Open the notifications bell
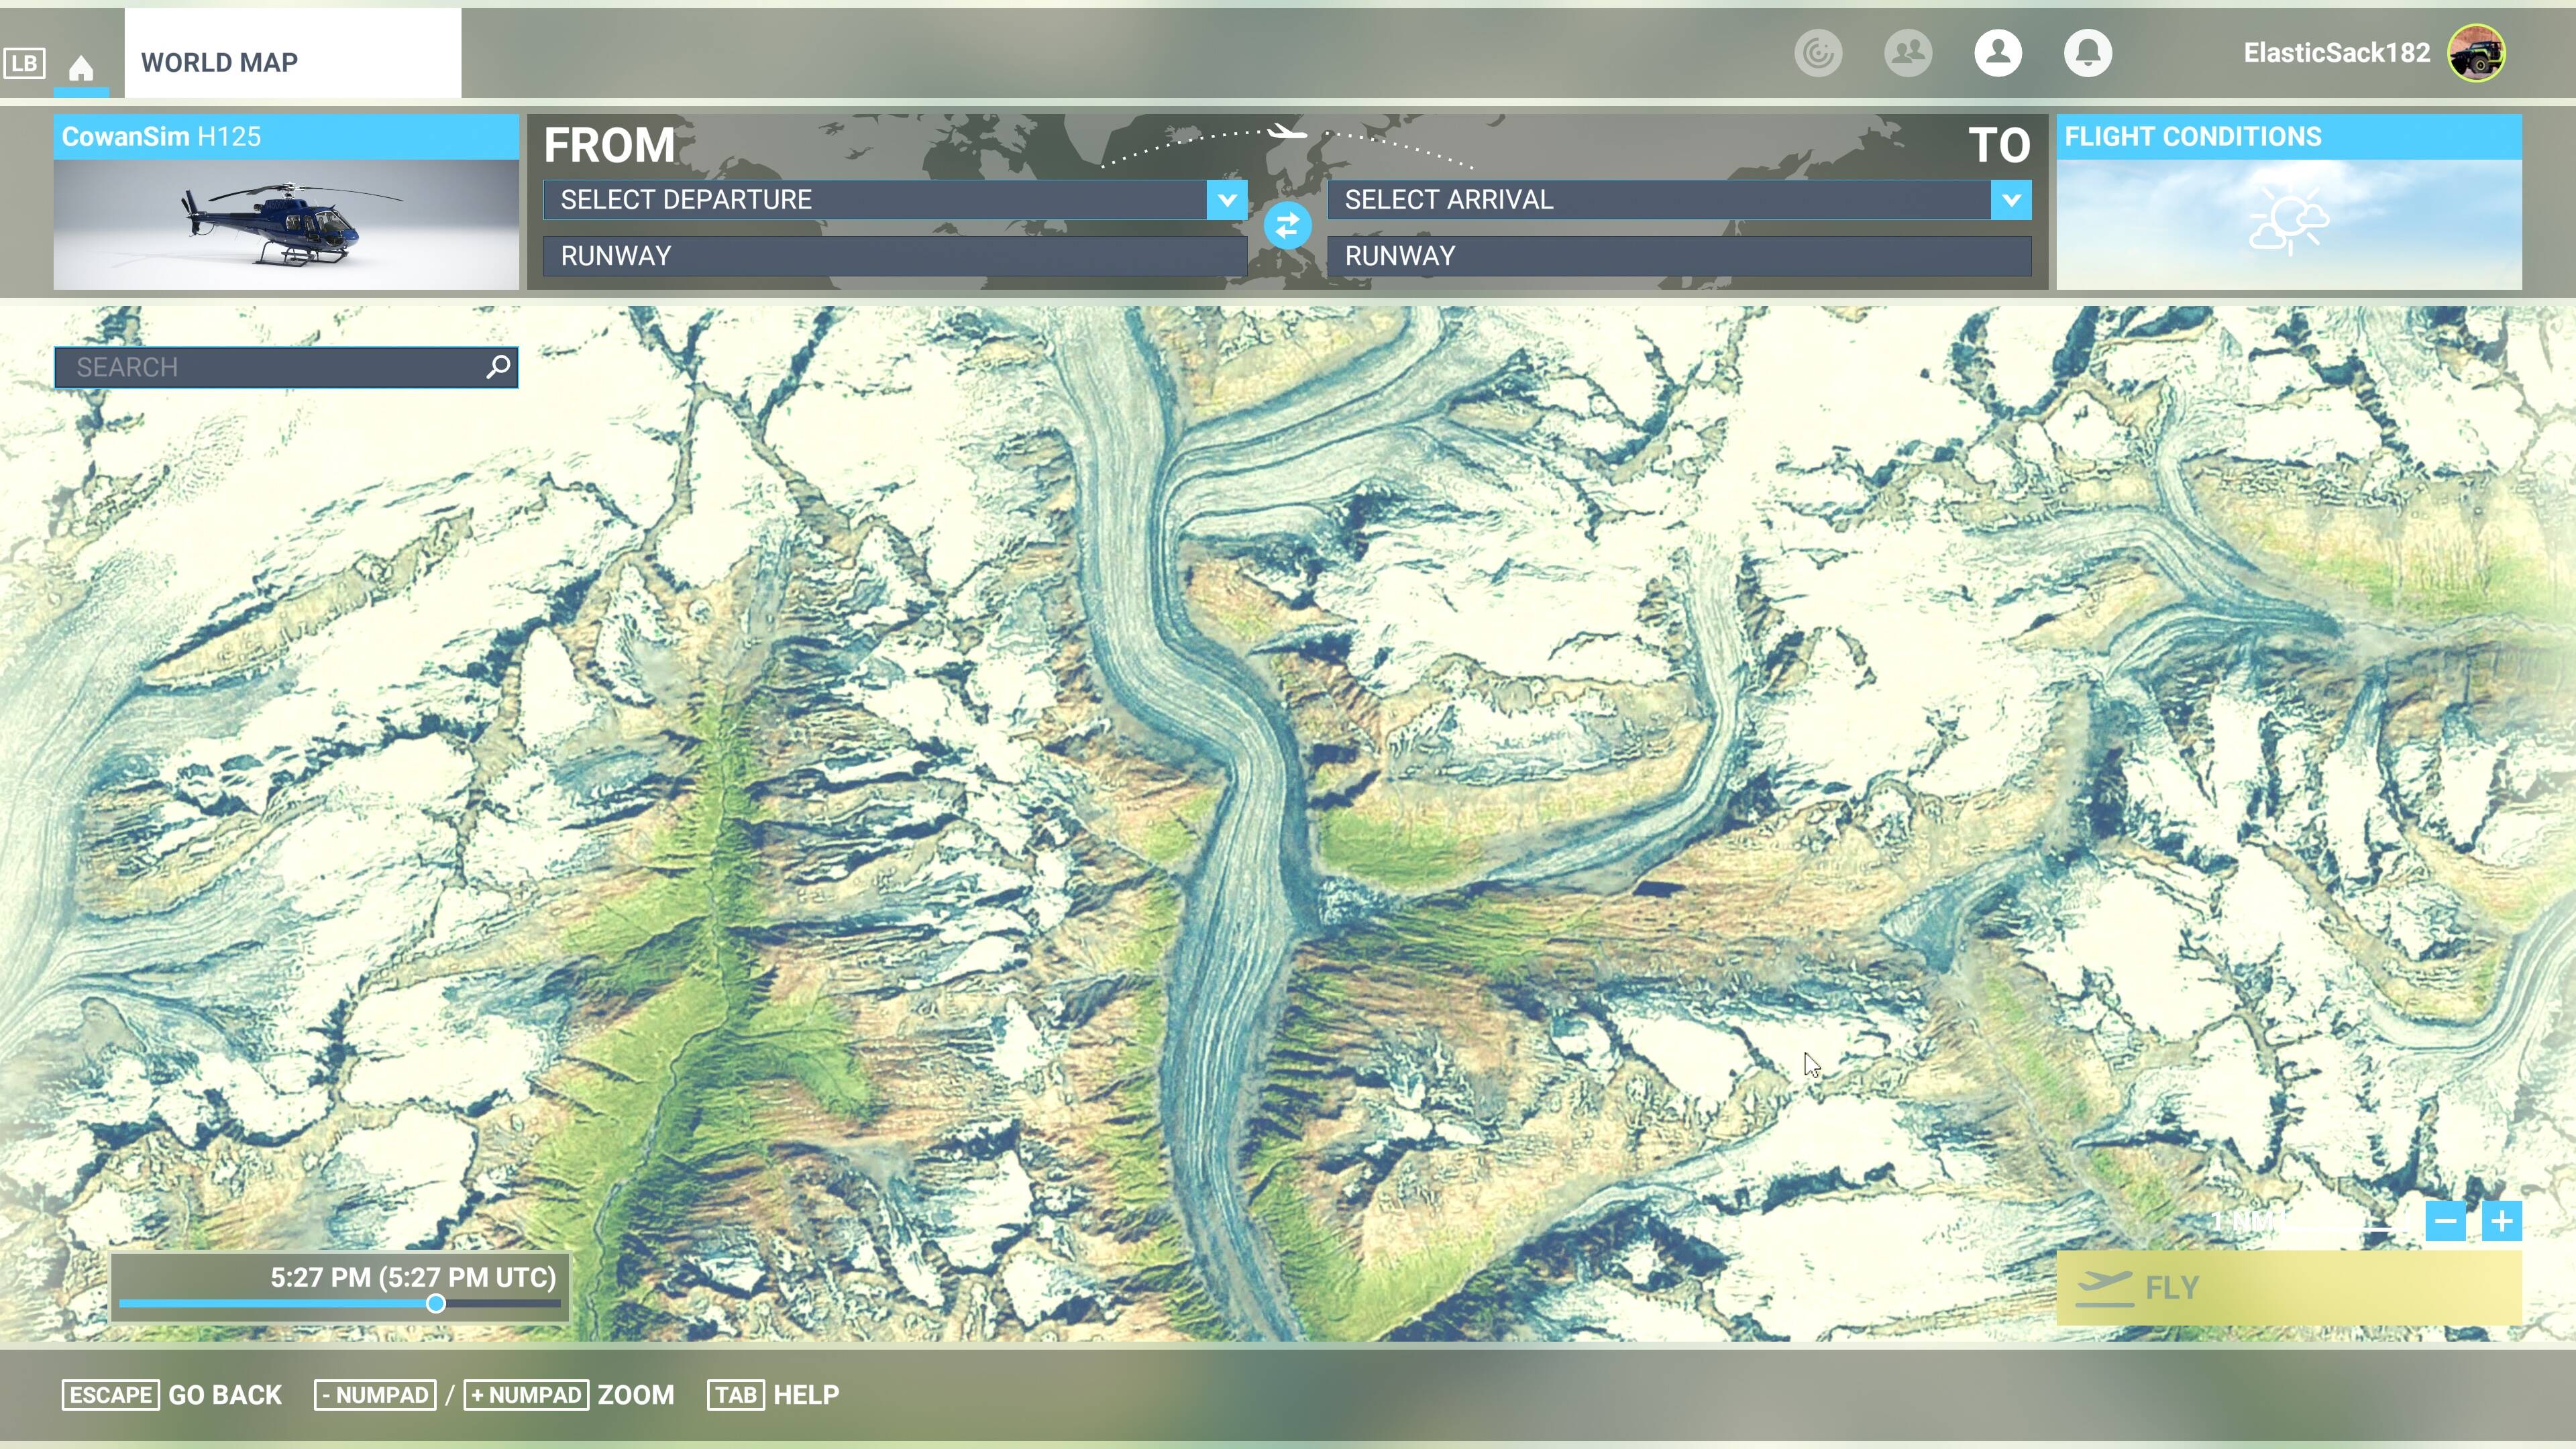The image size is (2576, 1449). point(2087,53)
